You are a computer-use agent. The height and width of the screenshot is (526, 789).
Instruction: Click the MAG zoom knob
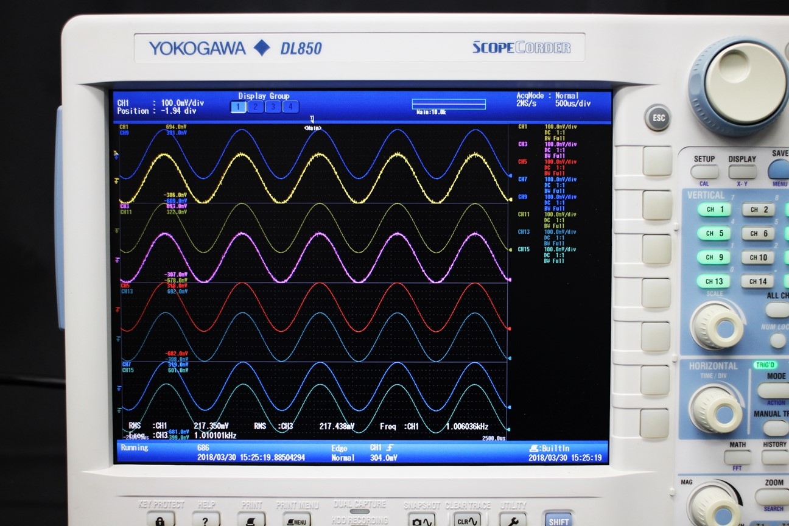point(715,504)
